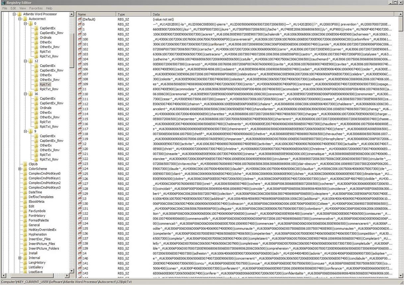404x285 pixels.
Task: Click the string value icon for entry 143
Action: [x=80, y=273]
